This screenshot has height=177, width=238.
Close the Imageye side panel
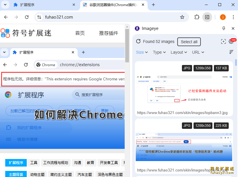click(233, 28)
